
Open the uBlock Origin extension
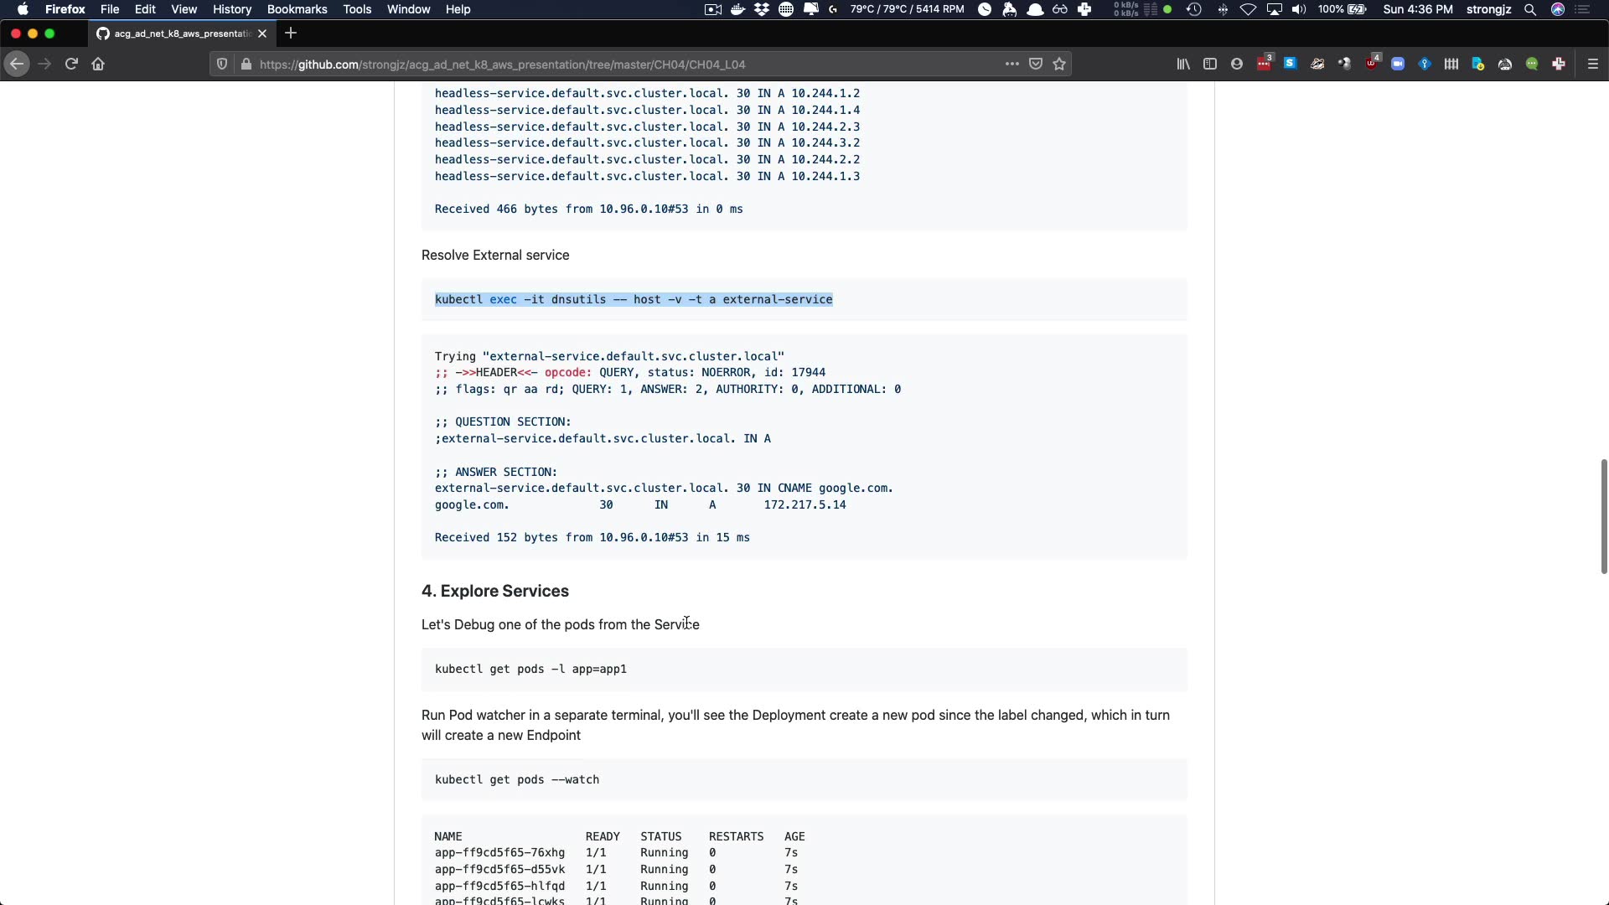click(x=1371, y=64)
